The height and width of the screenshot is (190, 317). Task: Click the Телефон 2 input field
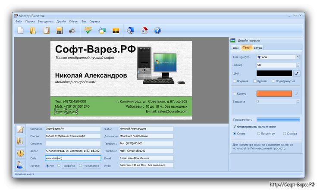point(146,151)
